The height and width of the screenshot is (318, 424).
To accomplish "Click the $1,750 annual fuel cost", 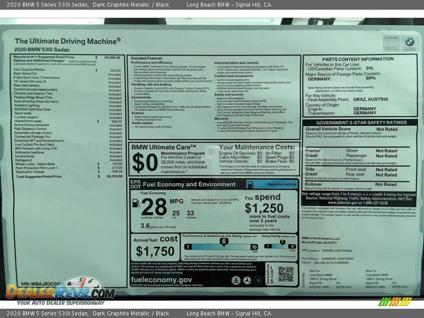I will click(155, 251).
